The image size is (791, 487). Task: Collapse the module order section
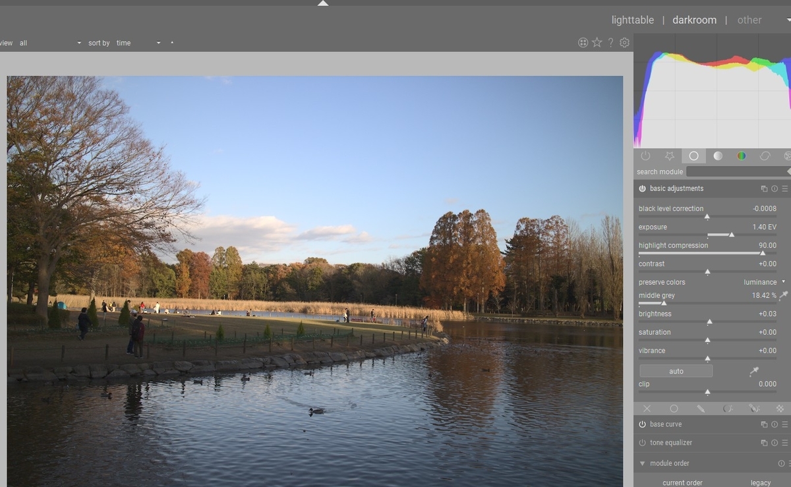click(642, 463)
